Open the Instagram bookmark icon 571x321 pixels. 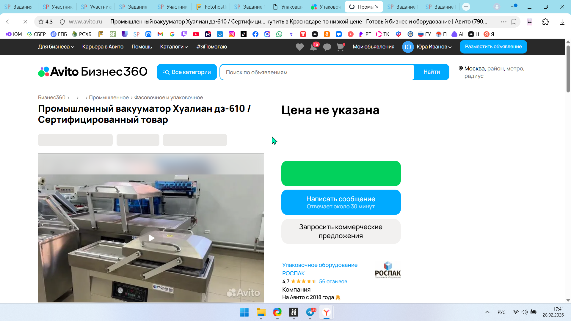231,34
